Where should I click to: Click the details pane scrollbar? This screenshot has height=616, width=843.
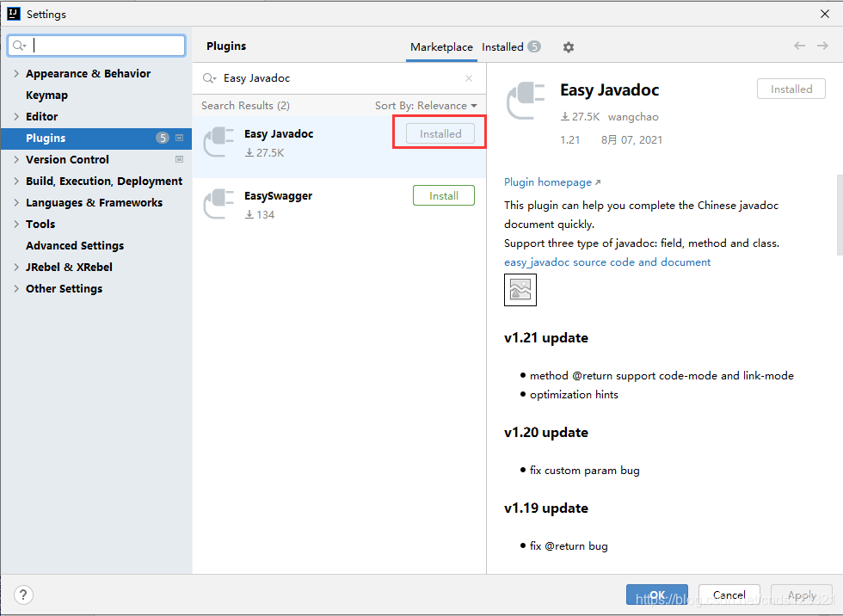[x=840, y=214]
